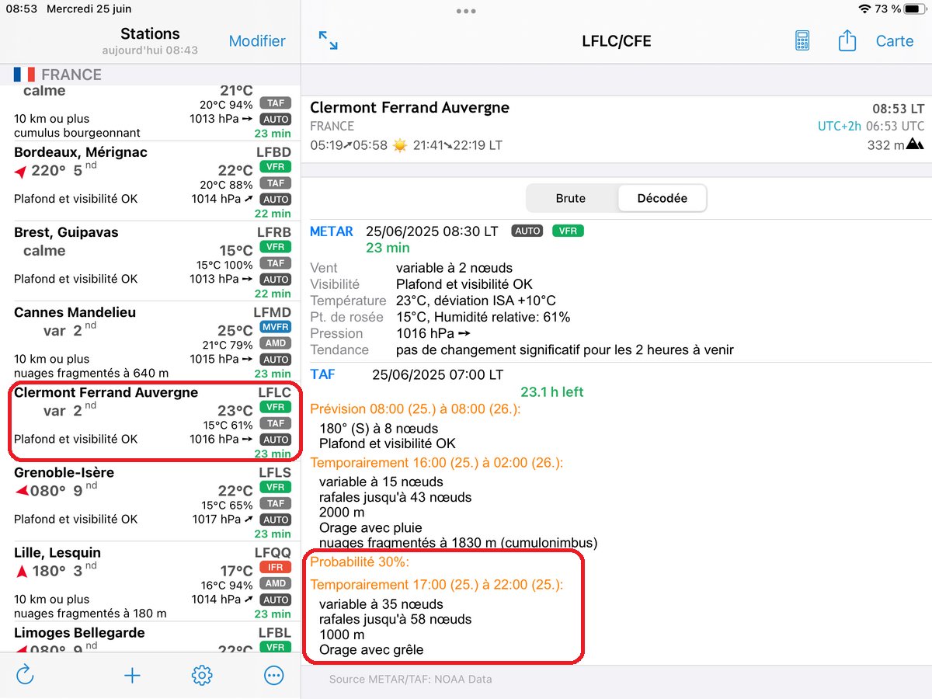Select Cannes Mandelieu station
Image resolution: width=932 pixels, height=699 pixels.
tap(150, 341)
